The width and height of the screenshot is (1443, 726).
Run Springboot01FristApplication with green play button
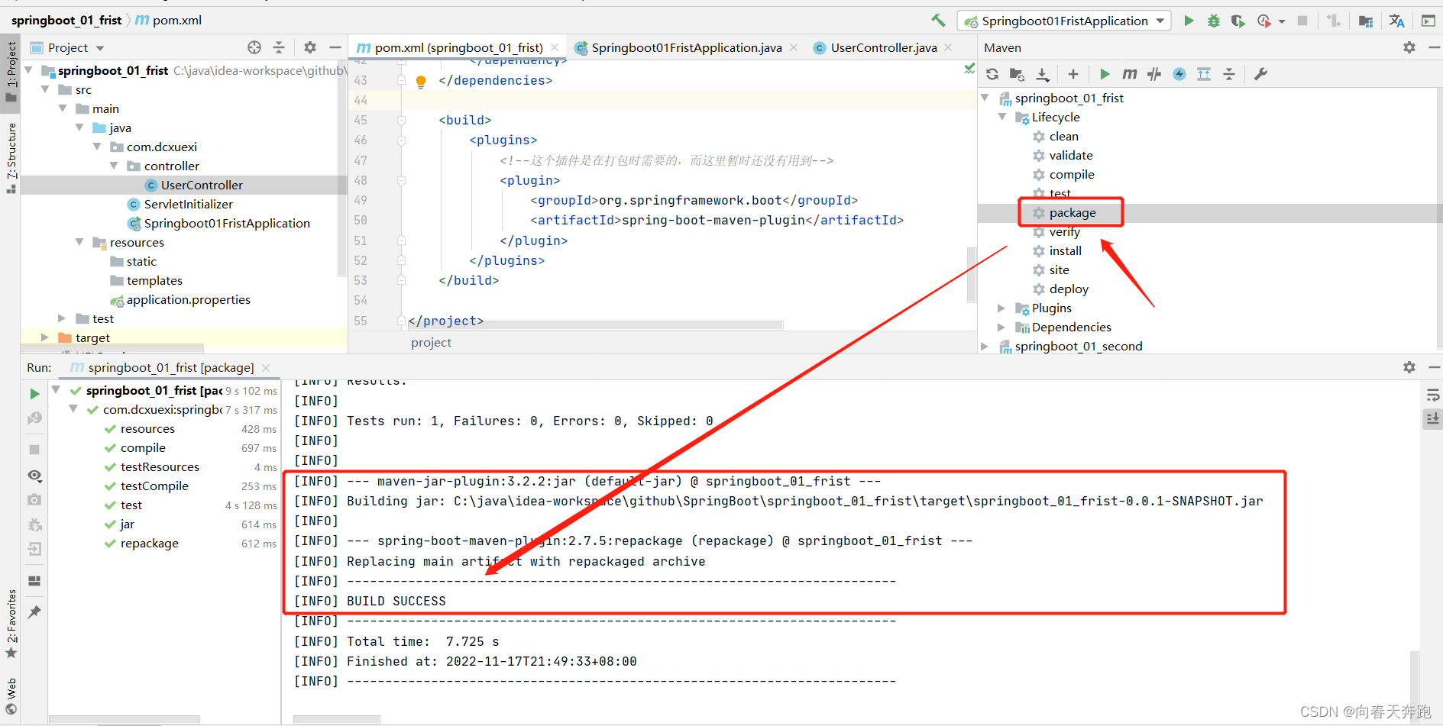(1189, 21)
